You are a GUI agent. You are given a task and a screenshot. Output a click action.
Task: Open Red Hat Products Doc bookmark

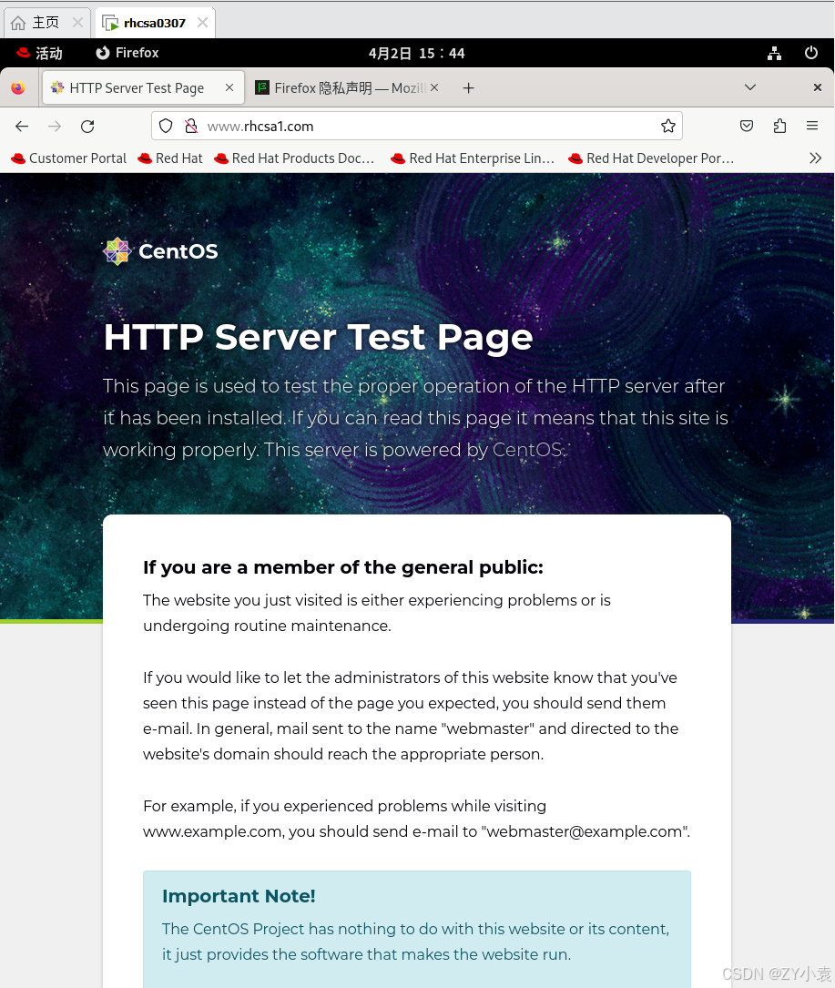[294, 158]
